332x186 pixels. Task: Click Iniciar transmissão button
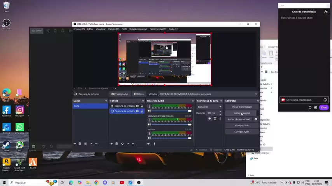coord(241,107)
